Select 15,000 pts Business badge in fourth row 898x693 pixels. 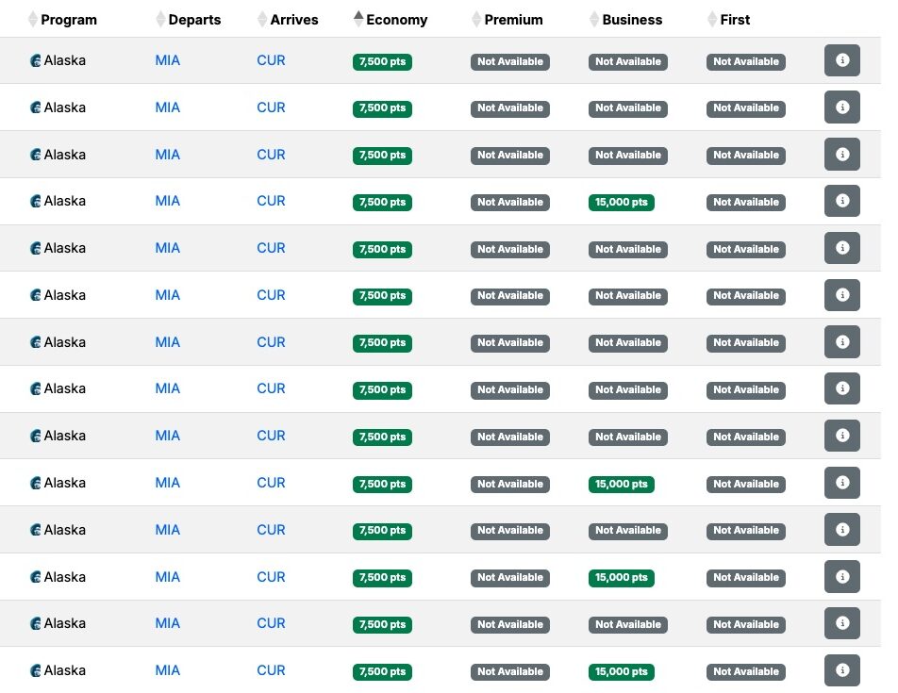pos(622,202)
